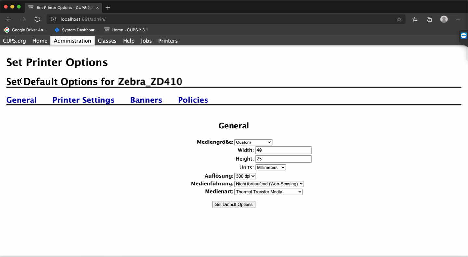Switch to the Policies section
Screen dimensions: 468x257
click(x=193, y=100)
